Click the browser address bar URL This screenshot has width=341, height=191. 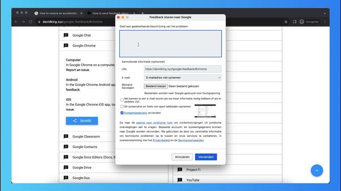click(x=72, y=22)
